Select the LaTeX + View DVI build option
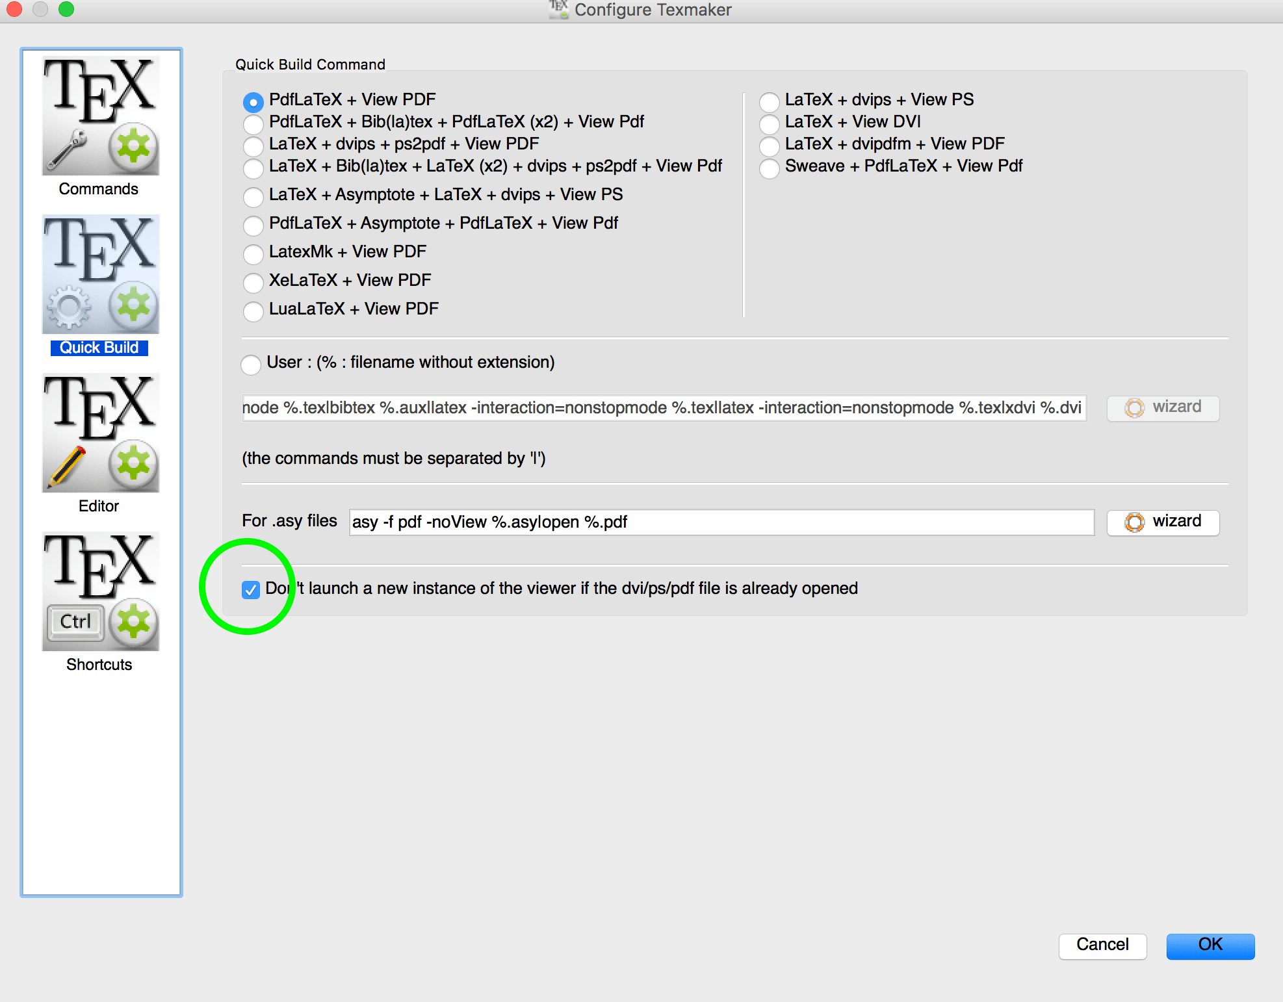Image resolution: width=1283 pixels, height=1002 pixels. click(770, 124)
